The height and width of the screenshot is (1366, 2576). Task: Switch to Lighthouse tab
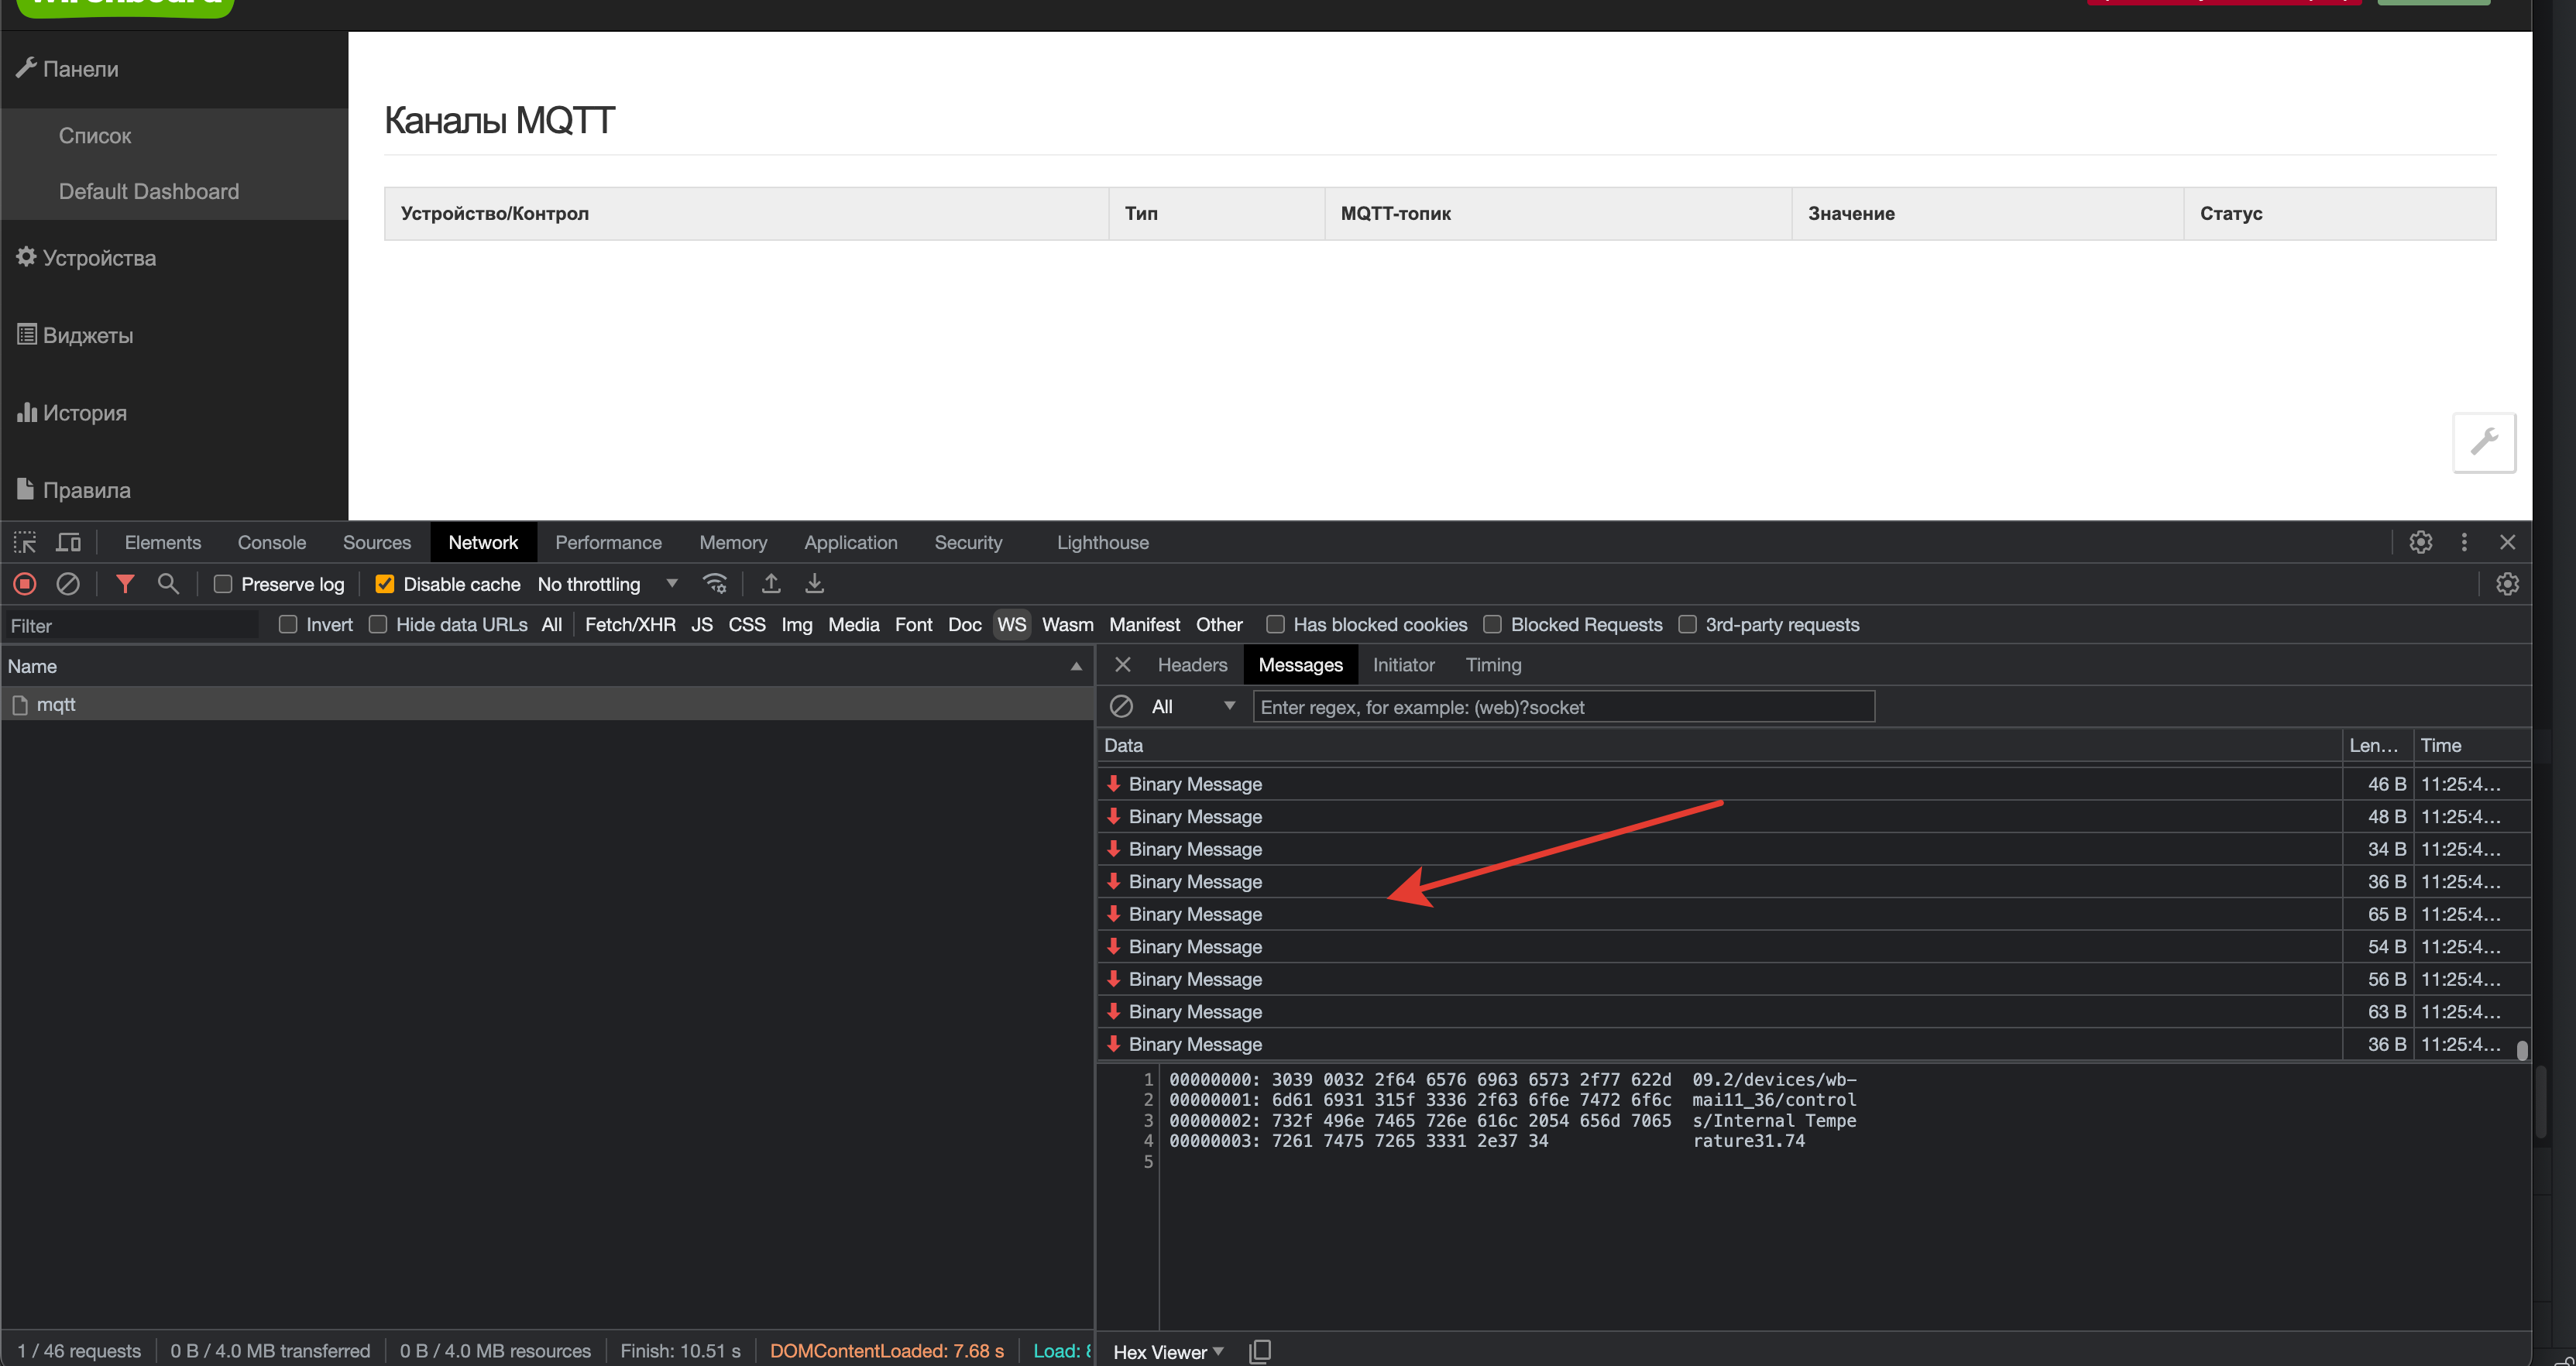(1103, 542)
